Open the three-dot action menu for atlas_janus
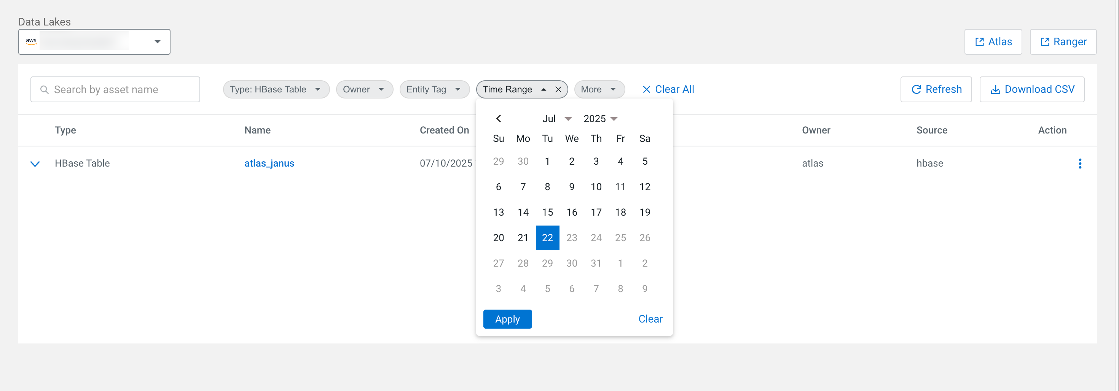Screen dimensions: 1119x391 (x=1079, y=164)
